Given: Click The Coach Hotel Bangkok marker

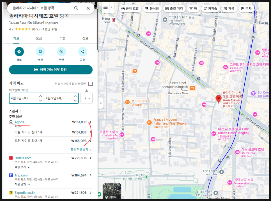Looking at the screenshot, I should [x=213, y=134].
